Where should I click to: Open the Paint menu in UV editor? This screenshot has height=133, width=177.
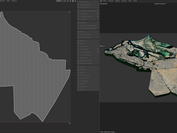8,1
